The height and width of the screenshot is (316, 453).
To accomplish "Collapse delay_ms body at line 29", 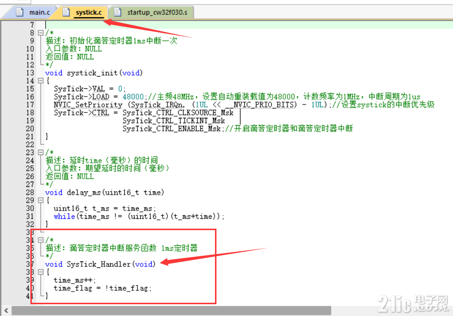I will [41, 200].
